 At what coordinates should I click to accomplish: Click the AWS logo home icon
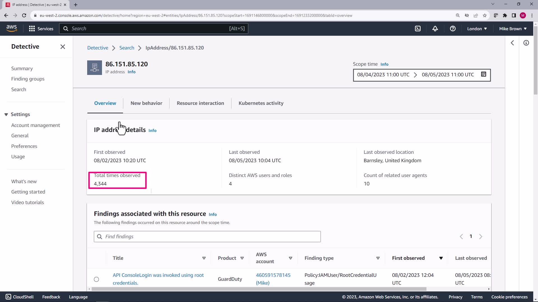(x=11, y=28)
